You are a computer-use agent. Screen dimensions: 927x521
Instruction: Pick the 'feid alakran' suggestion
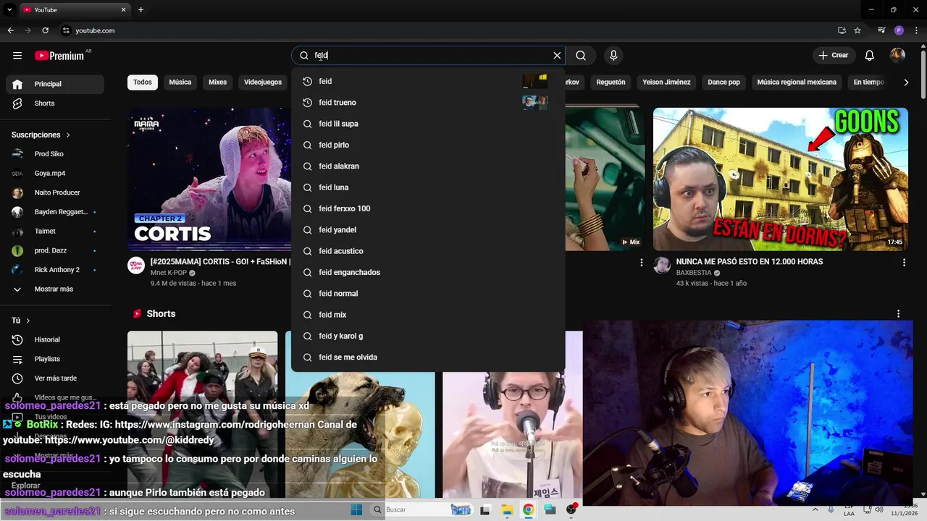point(427,166)
